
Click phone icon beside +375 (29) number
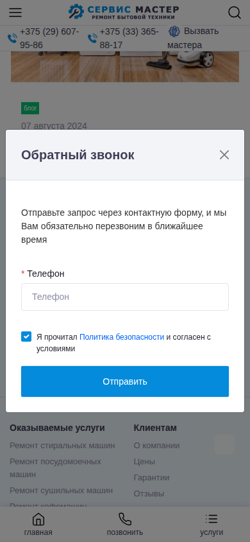pyautogui.click(x=13, y=38)
